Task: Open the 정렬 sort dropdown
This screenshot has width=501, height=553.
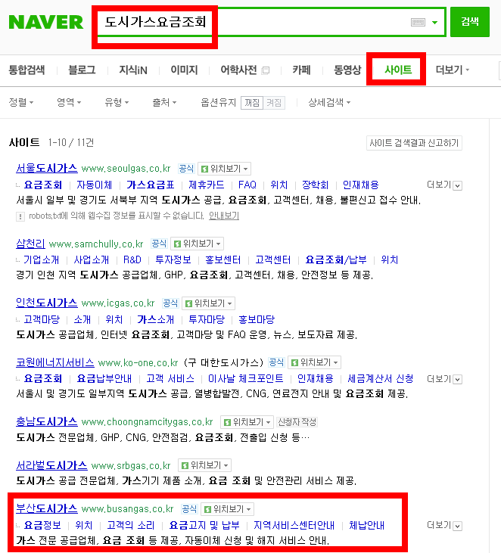Action: pyautogui.click(x=21, y=103)
